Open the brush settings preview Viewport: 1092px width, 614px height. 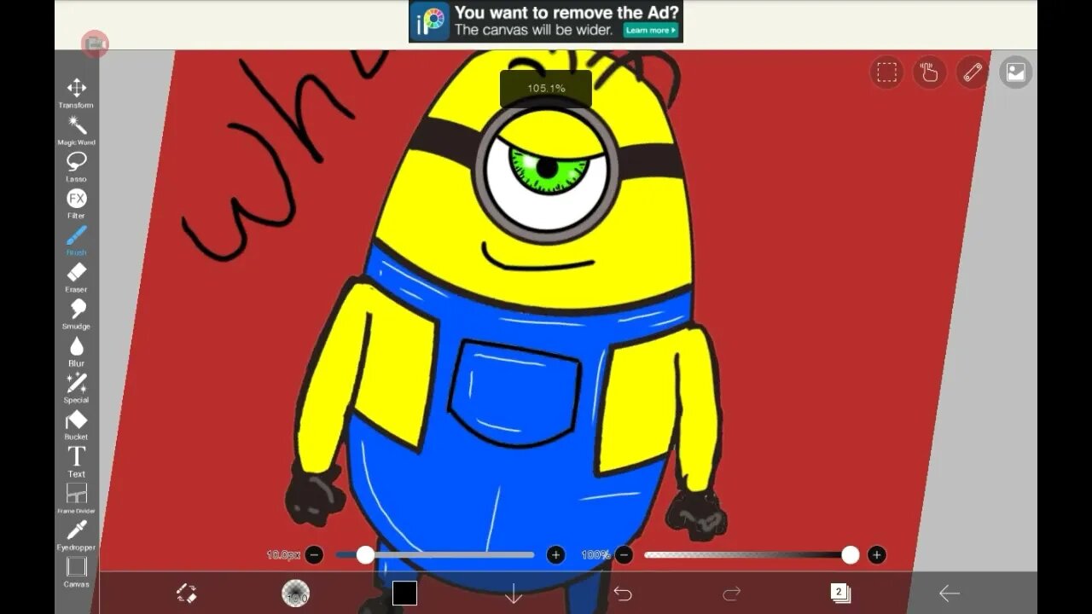(x=295, y=593)
